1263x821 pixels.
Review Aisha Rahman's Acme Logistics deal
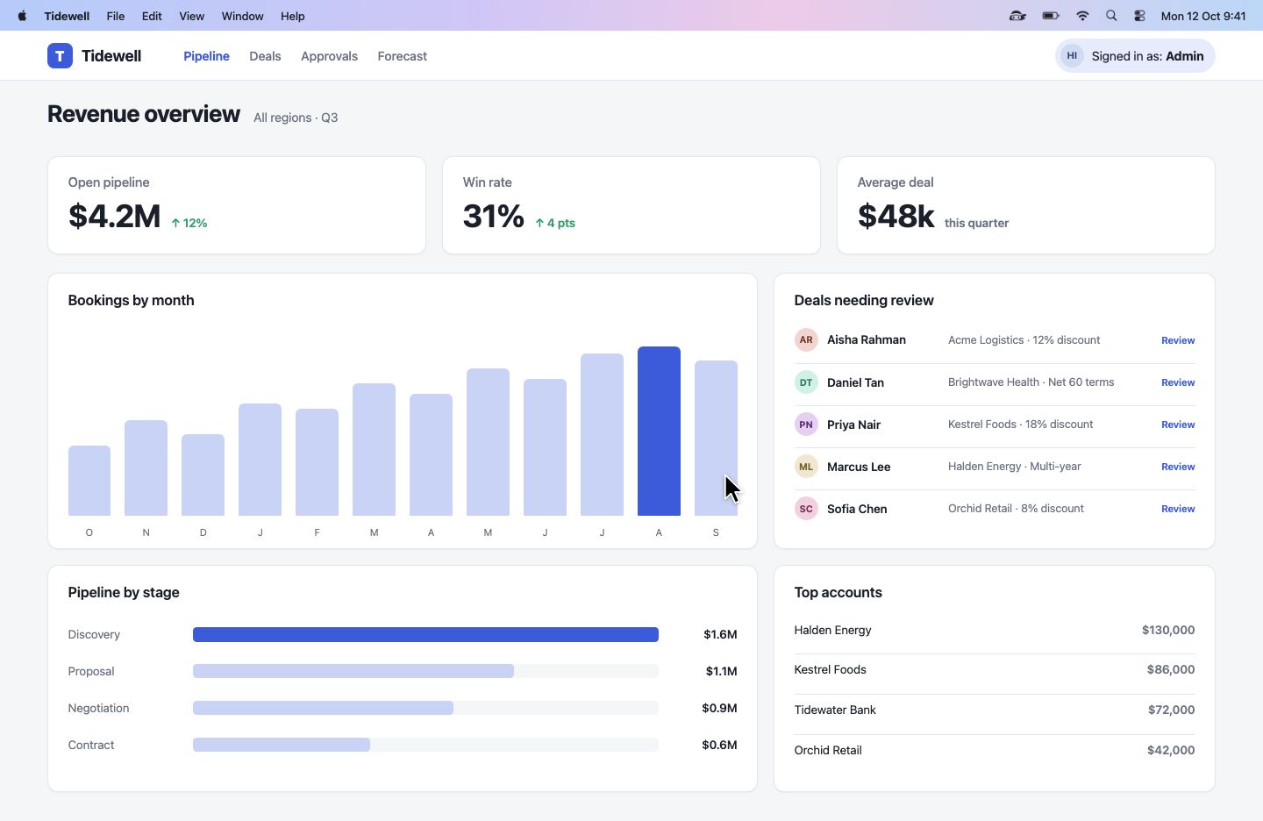[1178, 340]
